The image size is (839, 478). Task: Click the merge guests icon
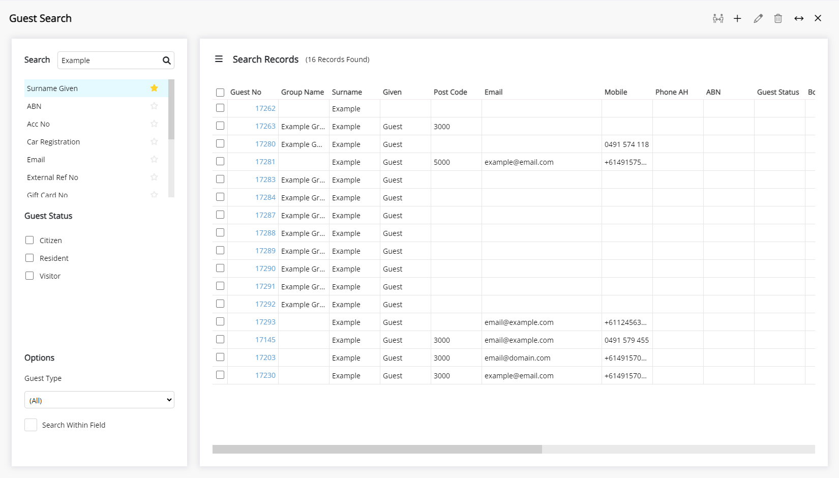point(718,18)
